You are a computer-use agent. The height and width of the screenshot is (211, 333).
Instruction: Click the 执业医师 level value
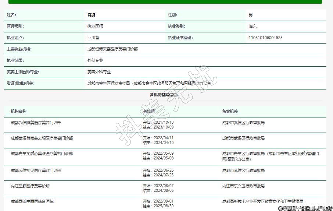tap(95, 27)
